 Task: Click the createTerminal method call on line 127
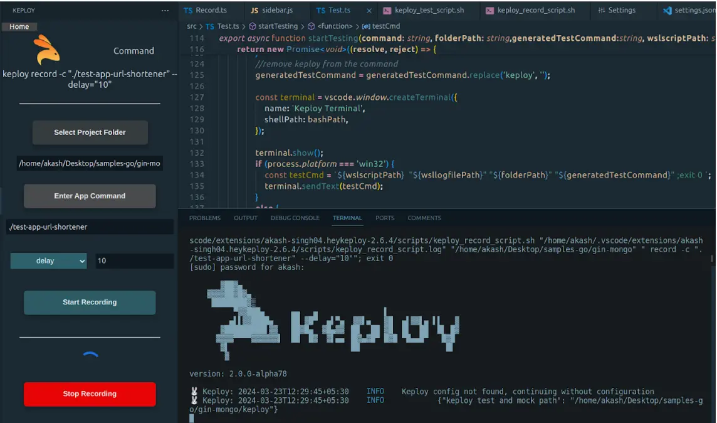click(x=420, y=97)
